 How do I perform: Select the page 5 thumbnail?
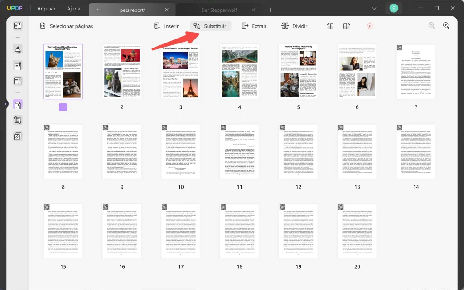298,70
